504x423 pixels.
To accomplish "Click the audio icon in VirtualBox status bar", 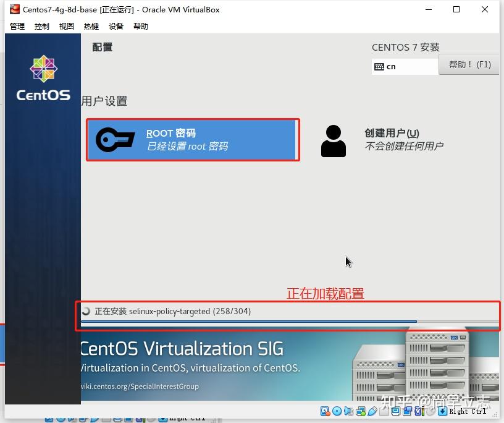I will 347,411.
